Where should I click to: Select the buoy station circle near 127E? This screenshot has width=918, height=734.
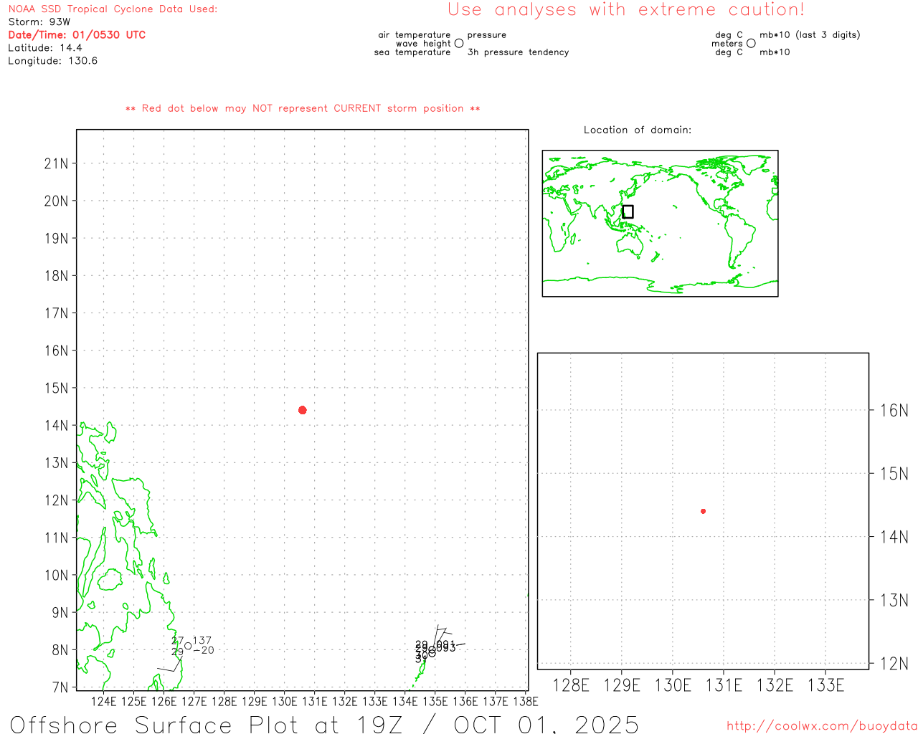(188, 646)
